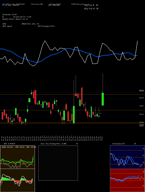Click the long green candlestick near 27 Nov
The width and height of the screenshot is (145, 192).
pyautogui.click(x=74, y=115)
